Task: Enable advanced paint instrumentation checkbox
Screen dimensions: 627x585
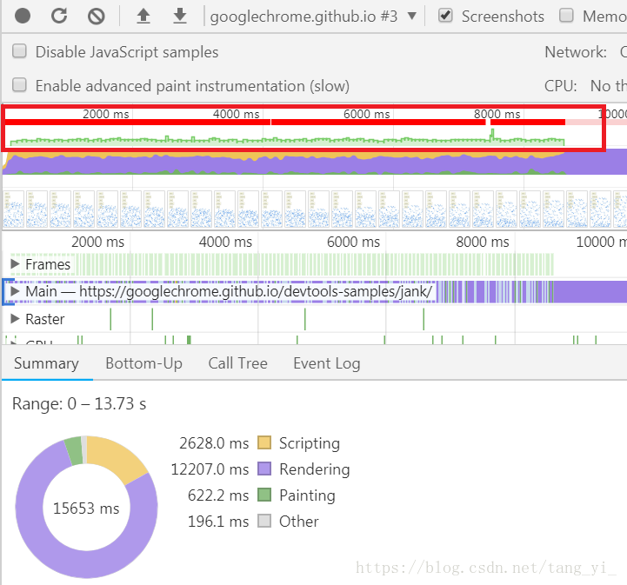Action: (19, 85)
